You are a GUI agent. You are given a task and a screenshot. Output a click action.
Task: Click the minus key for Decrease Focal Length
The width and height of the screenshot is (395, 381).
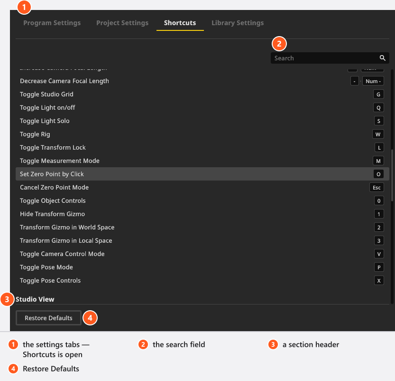point(354,81)
